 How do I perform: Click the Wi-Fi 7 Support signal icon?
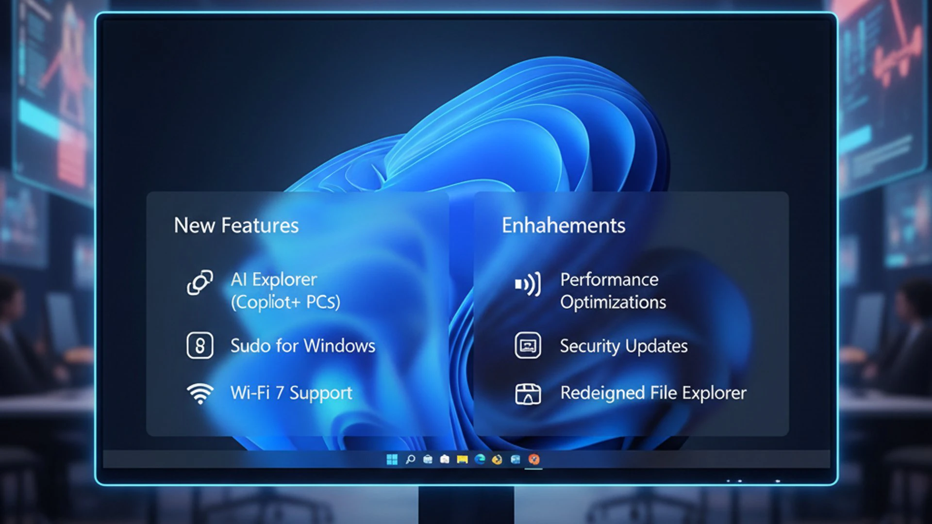[x=200, y=393]
